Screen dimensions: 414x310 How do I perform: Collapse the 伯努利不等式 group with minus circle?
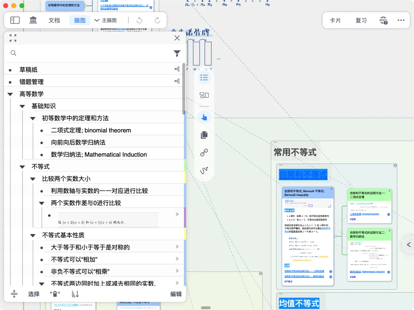pos(395,166)
